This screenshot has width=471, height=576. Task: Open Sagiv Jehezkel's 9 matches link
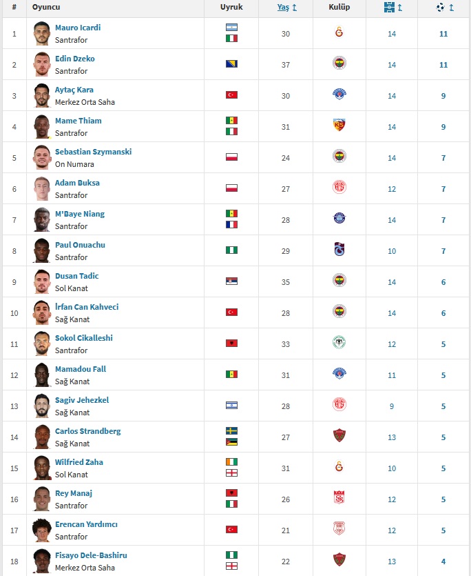[x=392, y=406]
